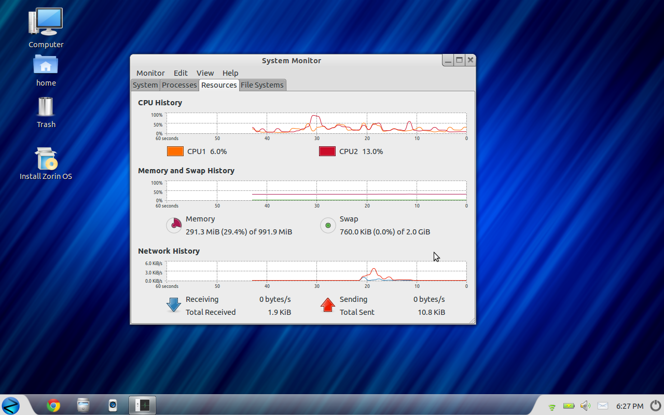
Task: Open the Zorin start menu
Action: [10, 405]
